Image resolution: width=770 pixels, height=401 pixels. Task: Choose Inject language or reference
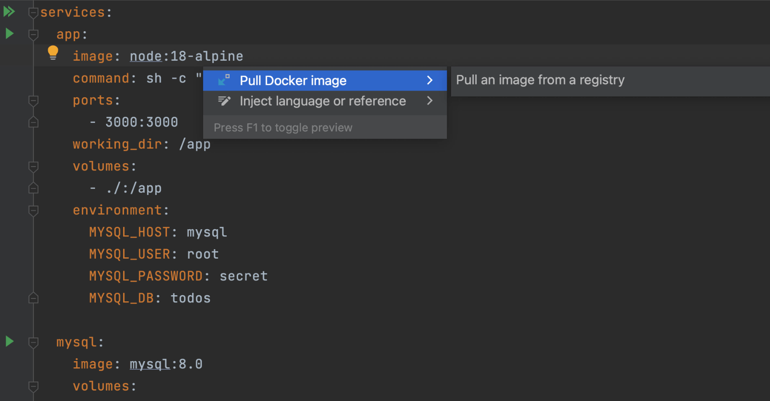(322, 101)
